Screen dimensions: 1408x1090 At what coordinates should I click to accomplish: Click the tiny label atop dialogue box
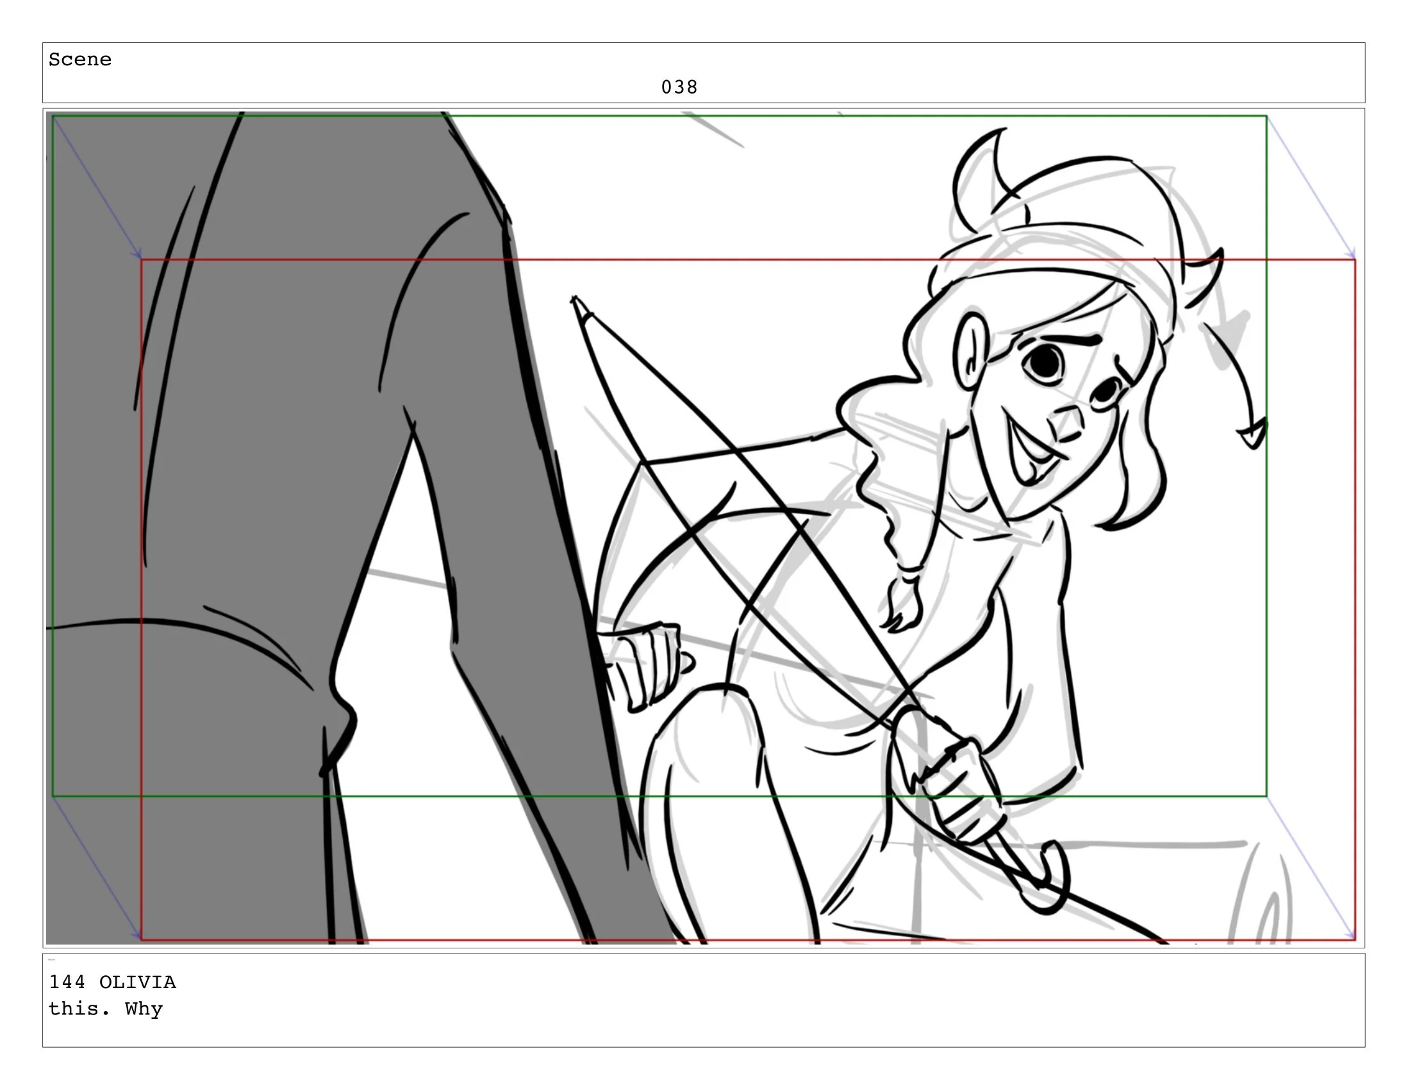tap(51, 960)
